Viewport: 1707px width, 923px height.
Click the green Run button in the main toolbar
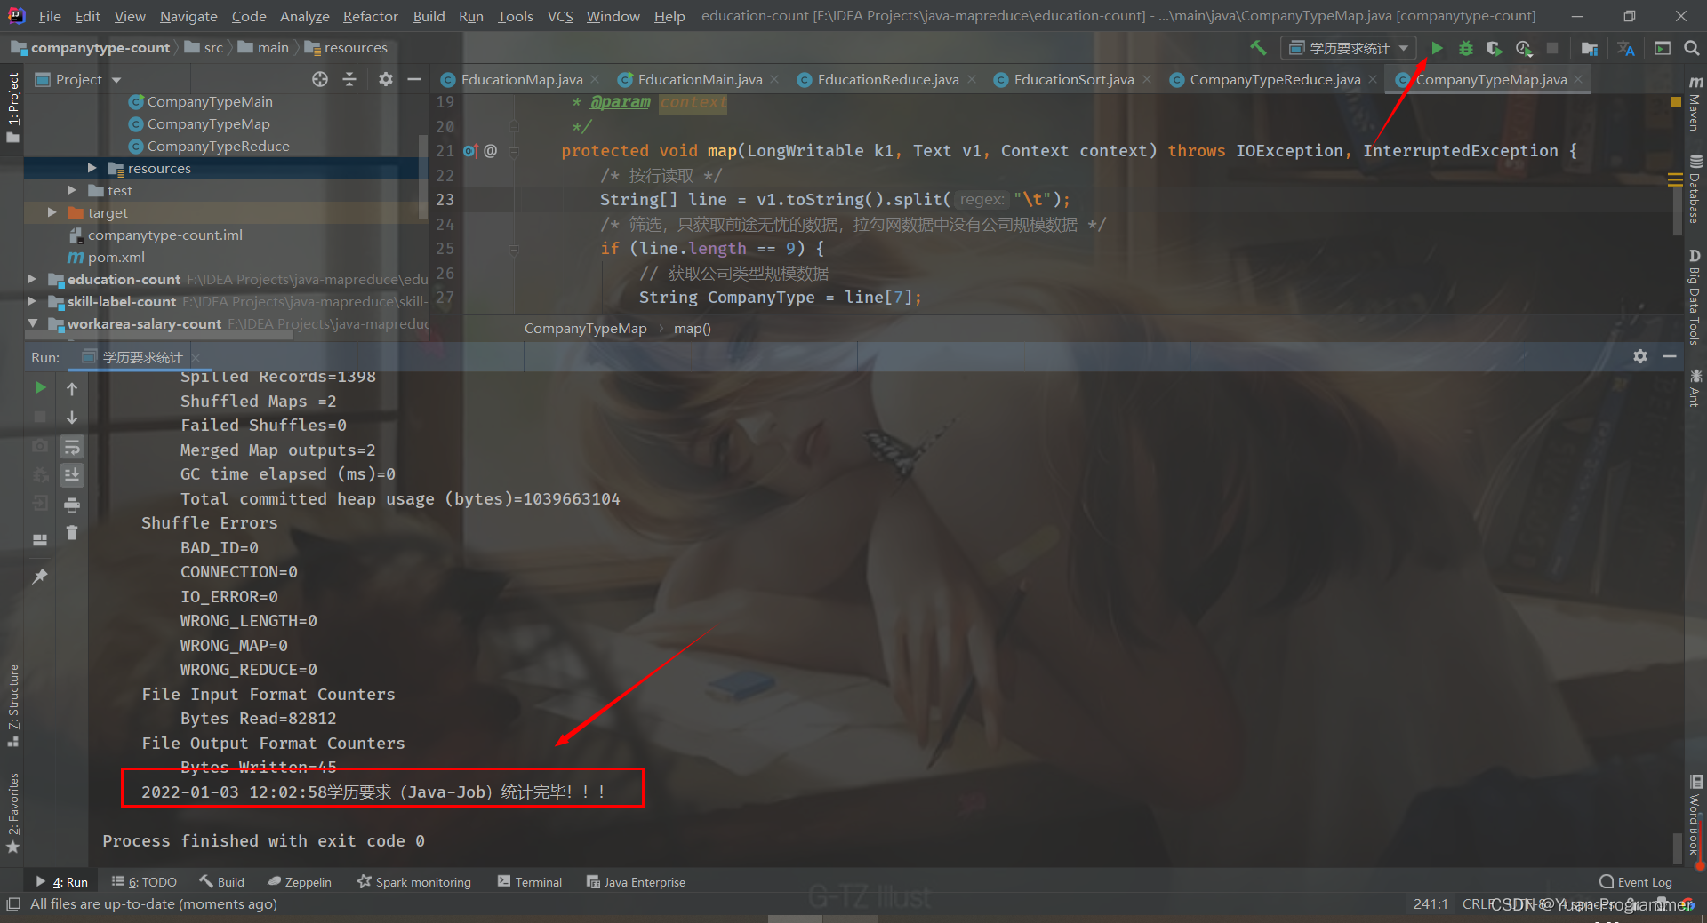tap(1437, 48)
